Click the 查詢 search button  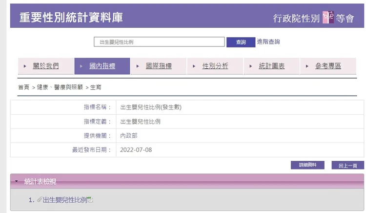pyautogui.click(x=241, y=43)
